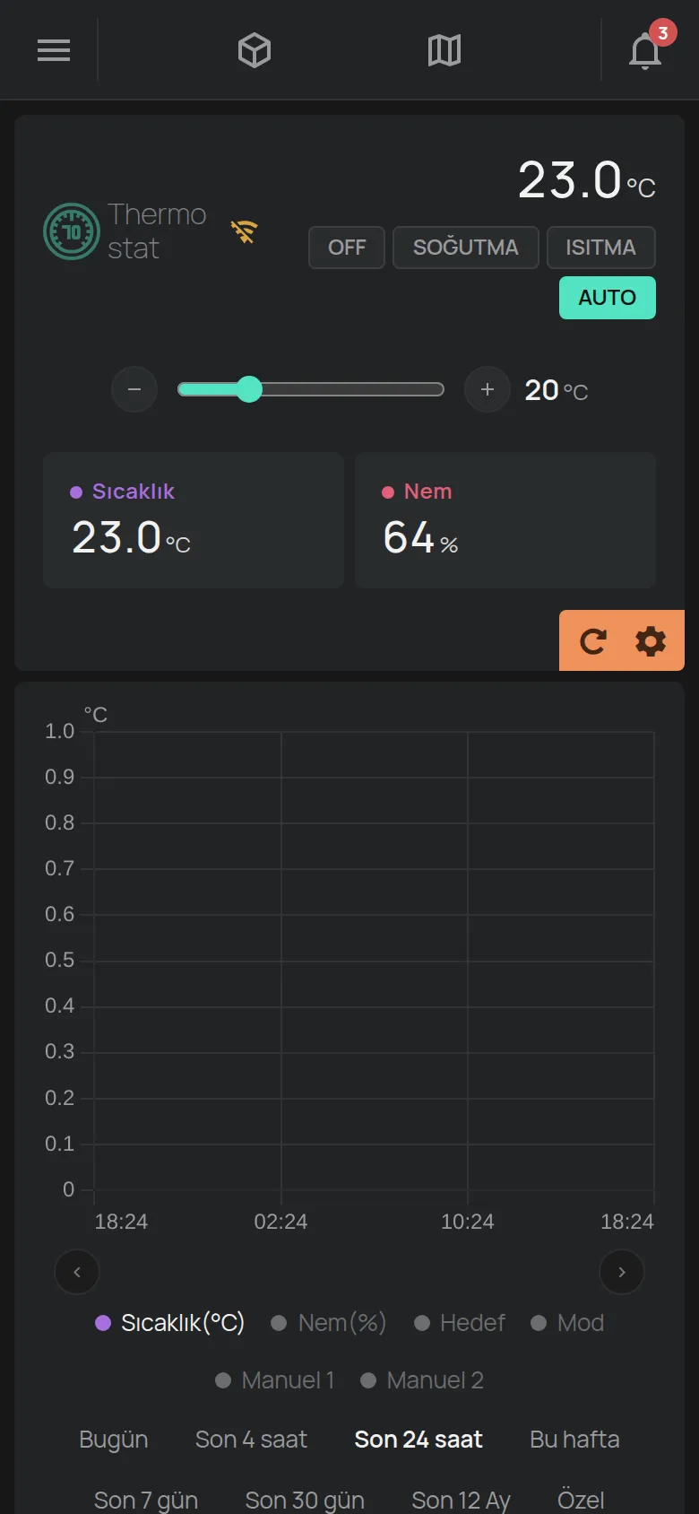Viewport: 699px width, 1514px height.
Task: Set thermostat mode to ISITMA
Action: 601,248
